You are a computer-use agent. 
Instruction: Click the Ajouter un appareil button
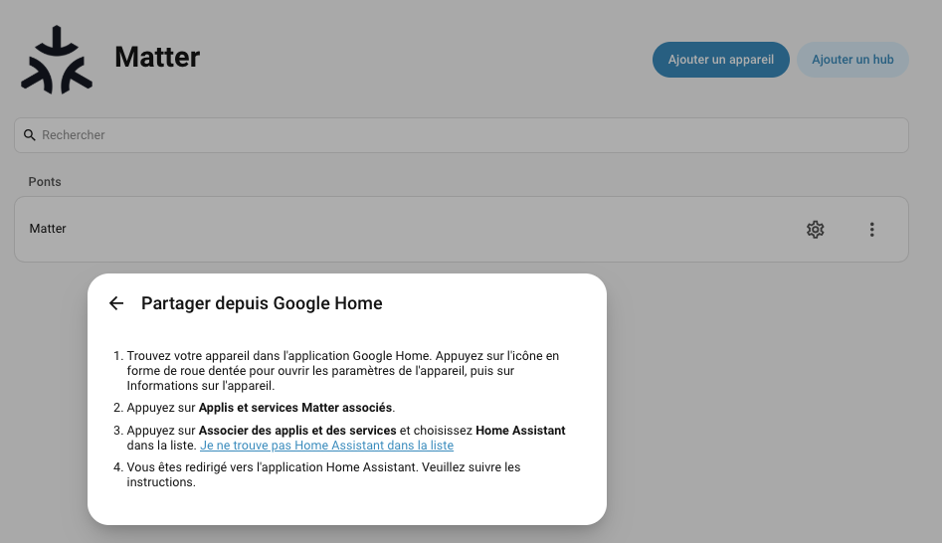point(721,60)
